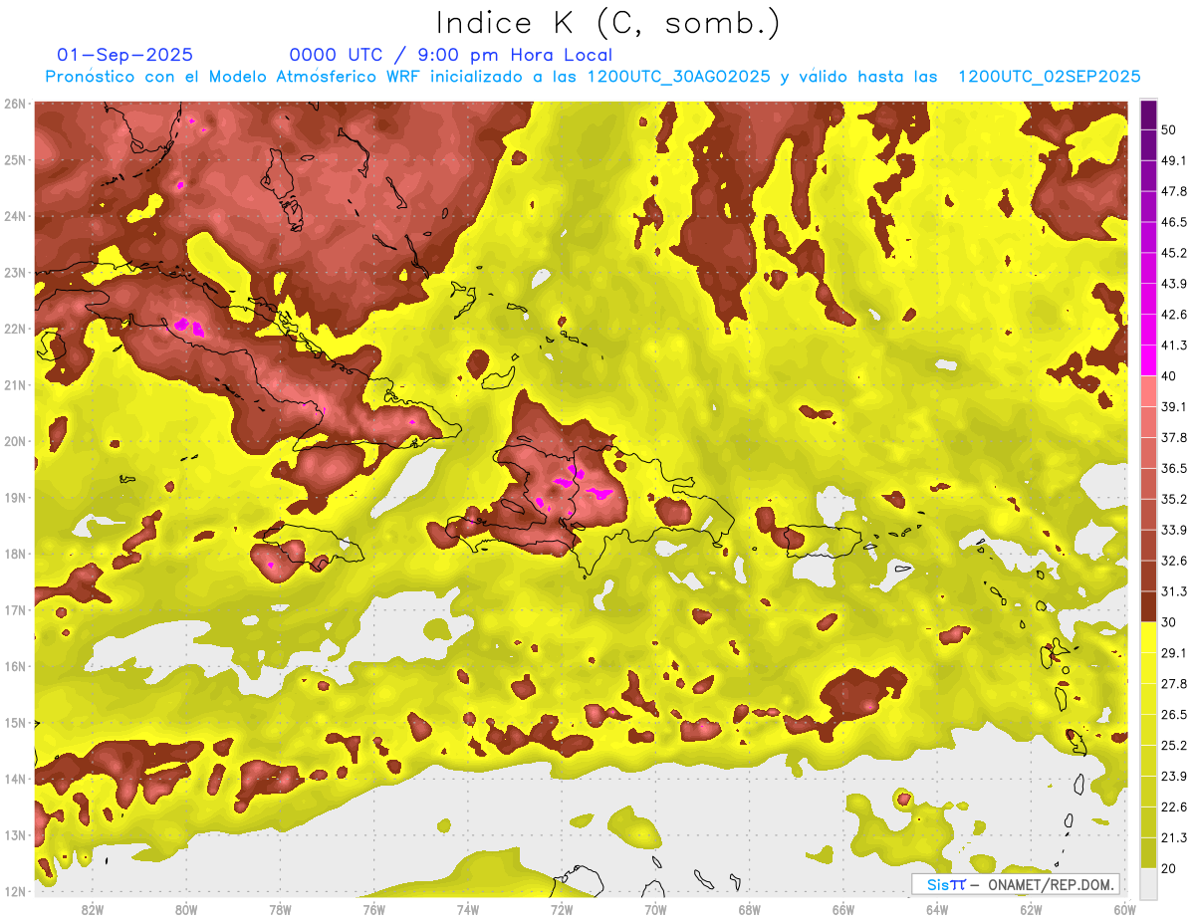The width and height of the screenshot is (1195, 923).
Task: Click the legend value "32.6"
Action: pyautogui.click(x=1173, y=561)
